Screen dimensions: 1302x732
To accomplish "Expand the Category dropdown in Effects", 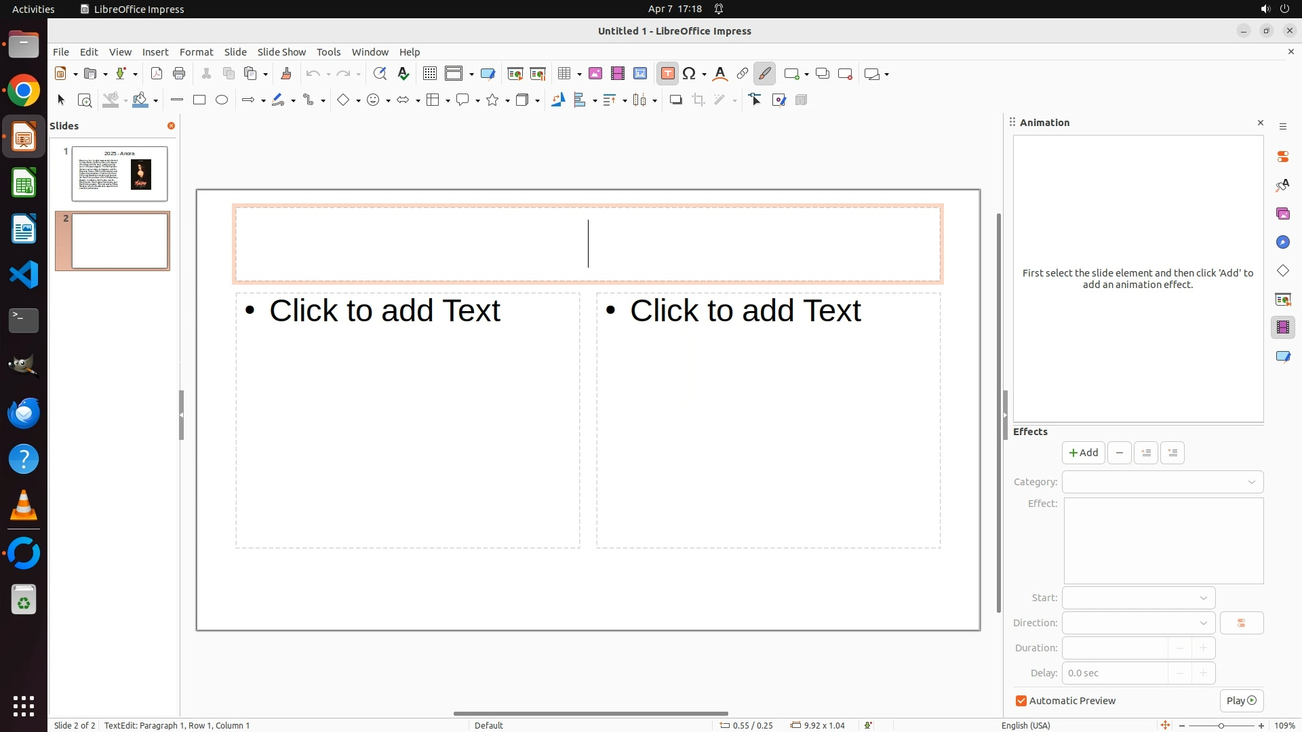I will click(1162, 482).
